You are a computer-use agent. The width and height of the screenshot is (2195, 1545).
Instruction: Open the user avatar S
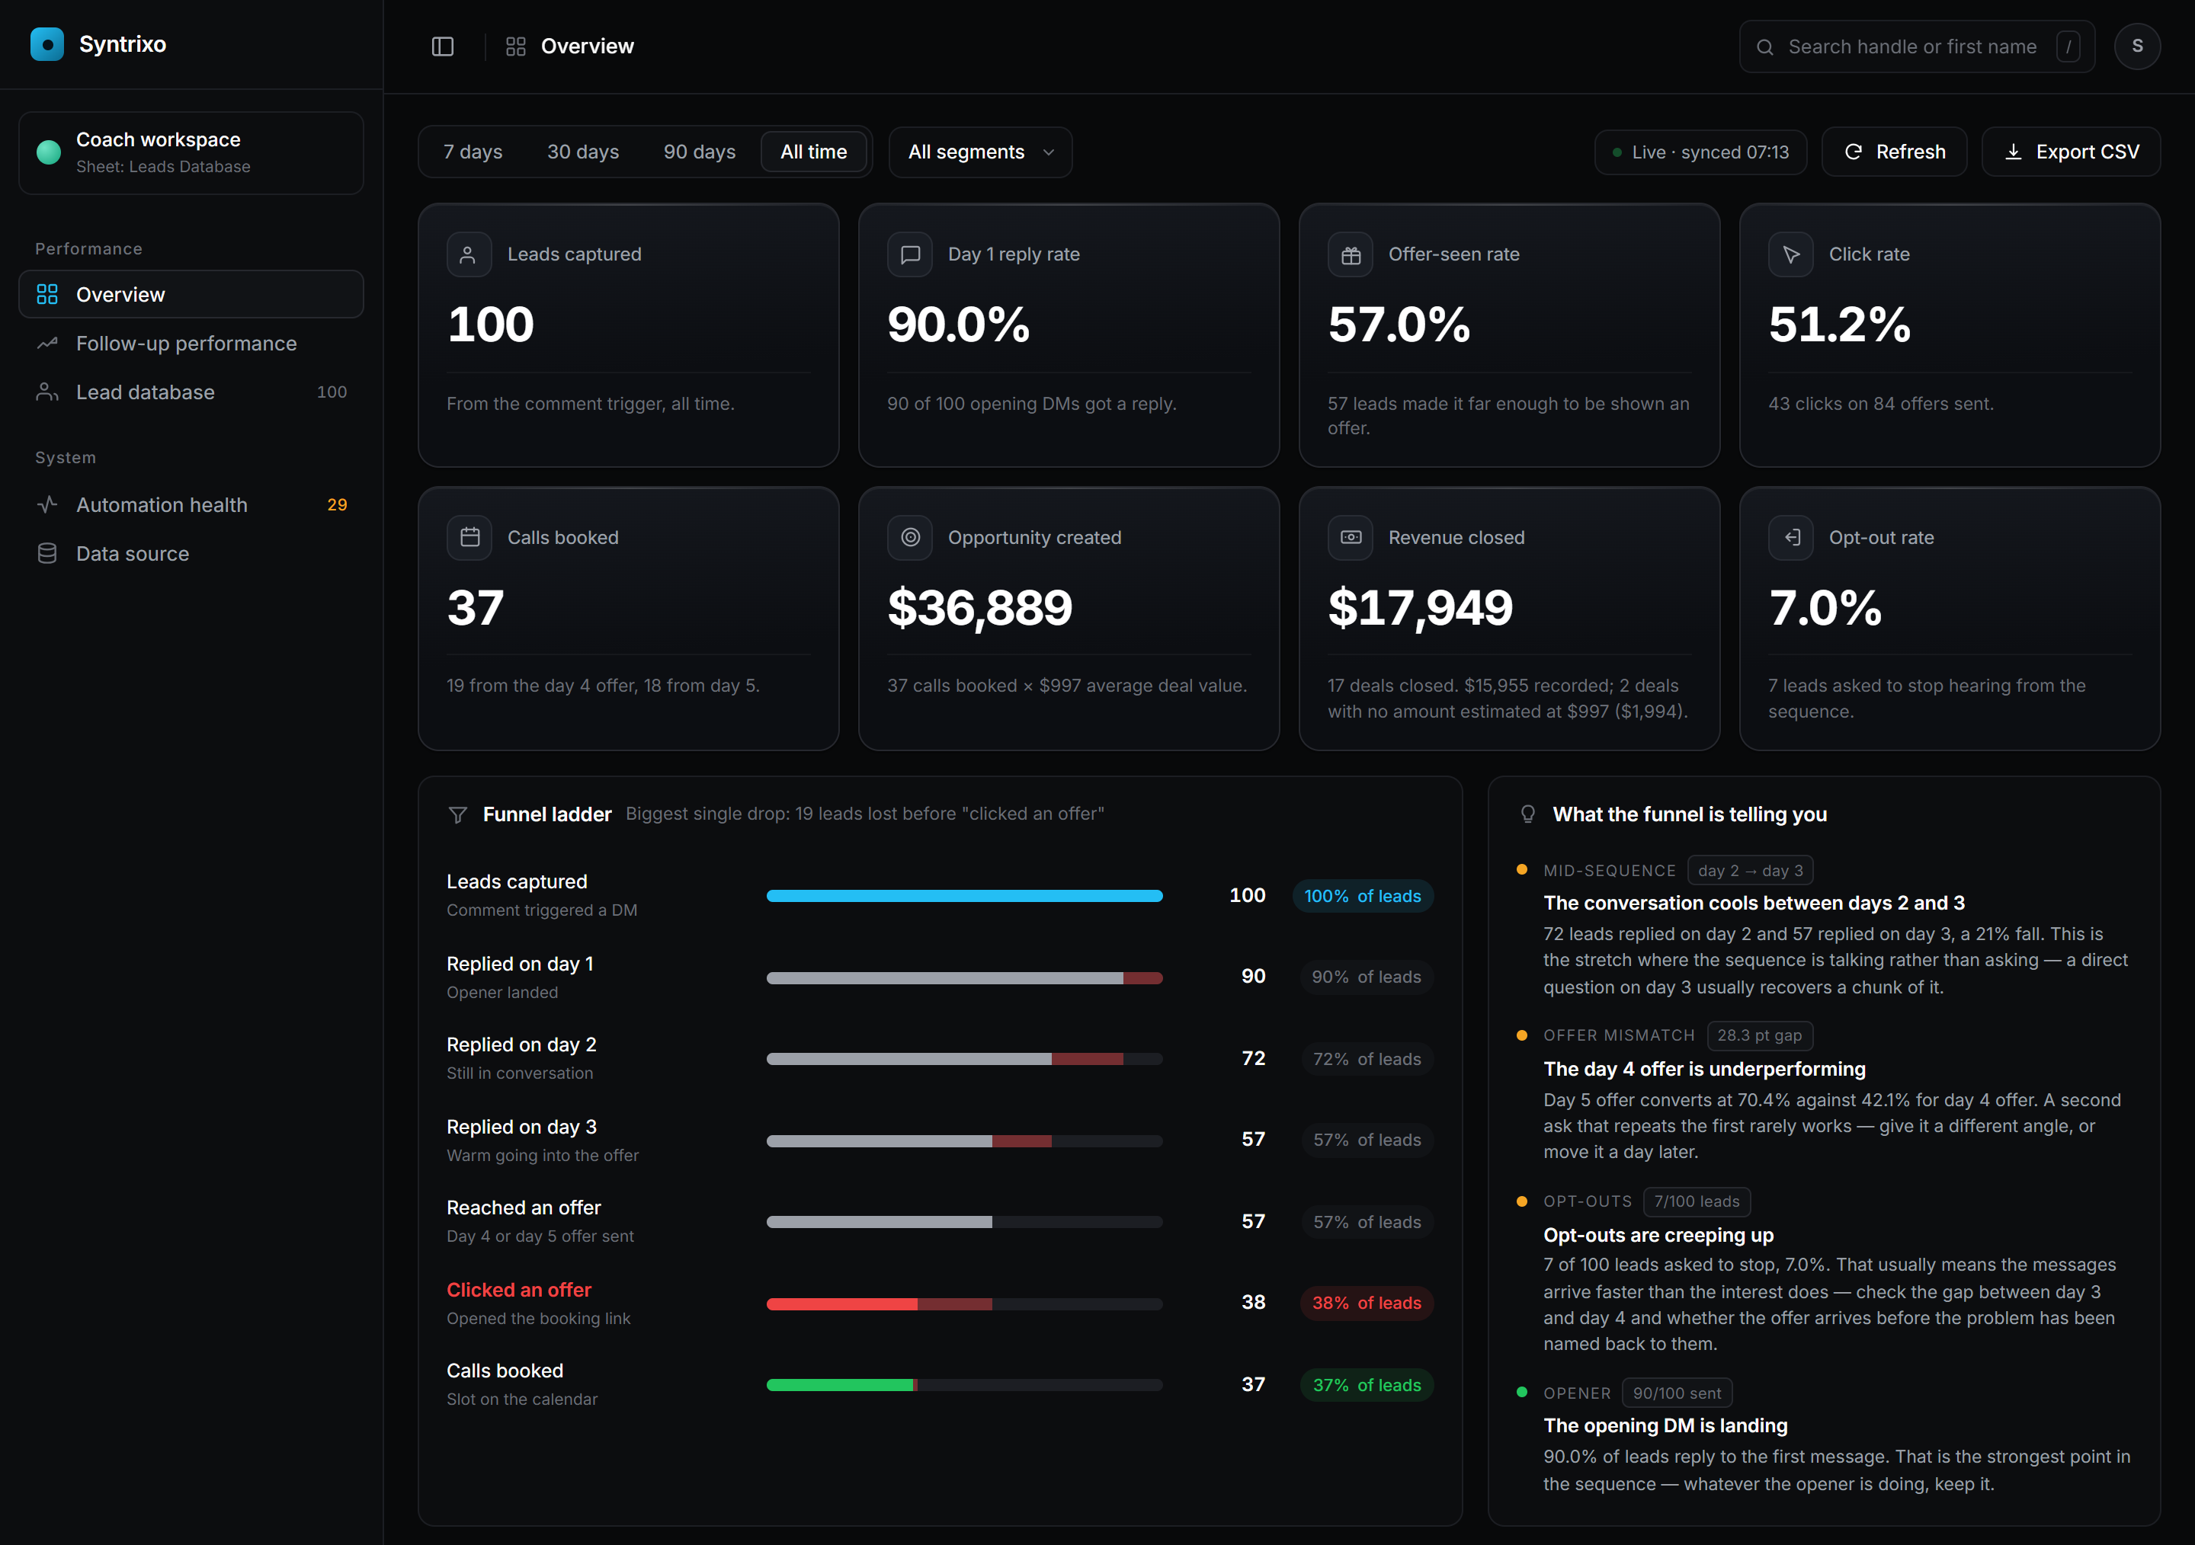(2136, 46)
